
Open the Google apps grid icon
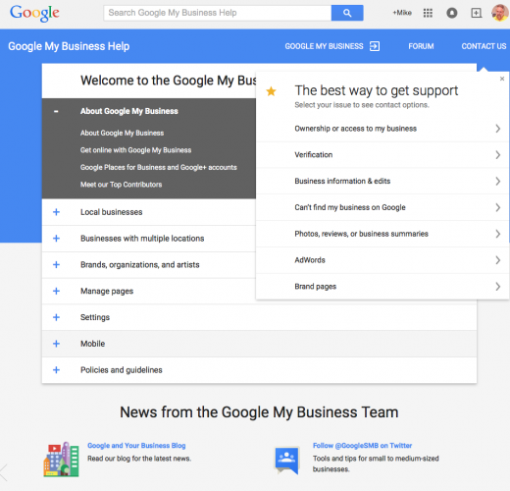428,13
